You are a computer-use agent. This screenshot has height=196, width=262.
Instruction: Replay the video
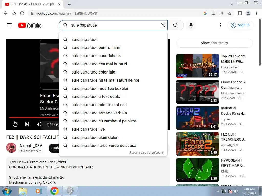coord(15,124)
